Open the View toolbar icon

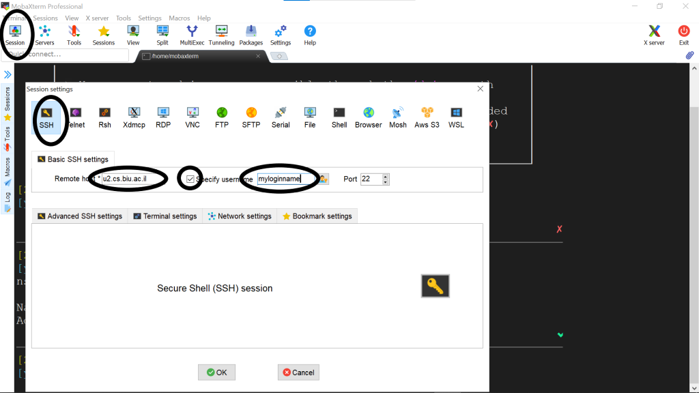click(x=133, y=35)
